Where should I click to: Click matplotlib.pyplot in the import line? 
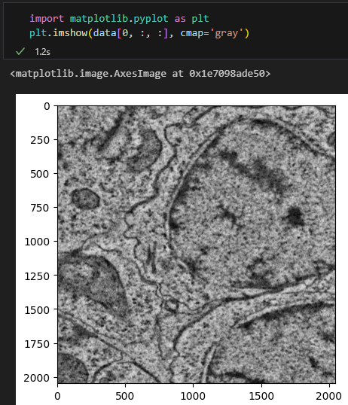(x=119, y=19)
